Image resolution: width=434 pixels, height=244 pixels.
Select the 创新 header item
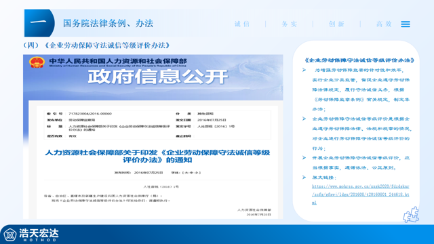(336, 24)
